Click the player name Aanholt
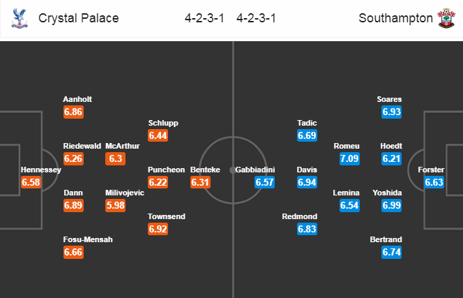 tap(77, 99)
